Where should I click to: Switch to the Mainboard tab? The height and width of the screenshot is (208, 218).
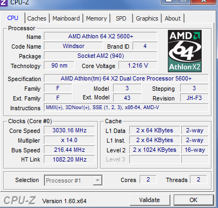(x=66, y=18)
